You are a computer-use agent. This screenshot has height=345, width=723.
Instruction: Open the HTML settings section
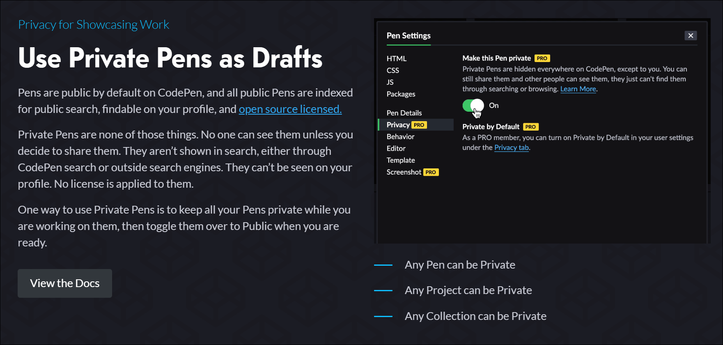(397, 59)
